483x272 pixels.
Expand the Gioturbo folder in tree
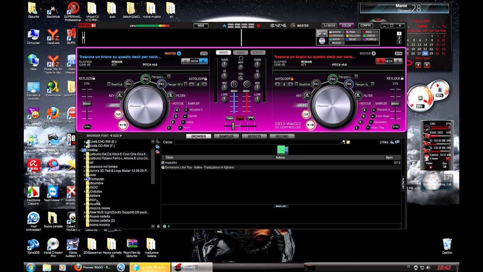pyautogui.click(x=85, y=192)
